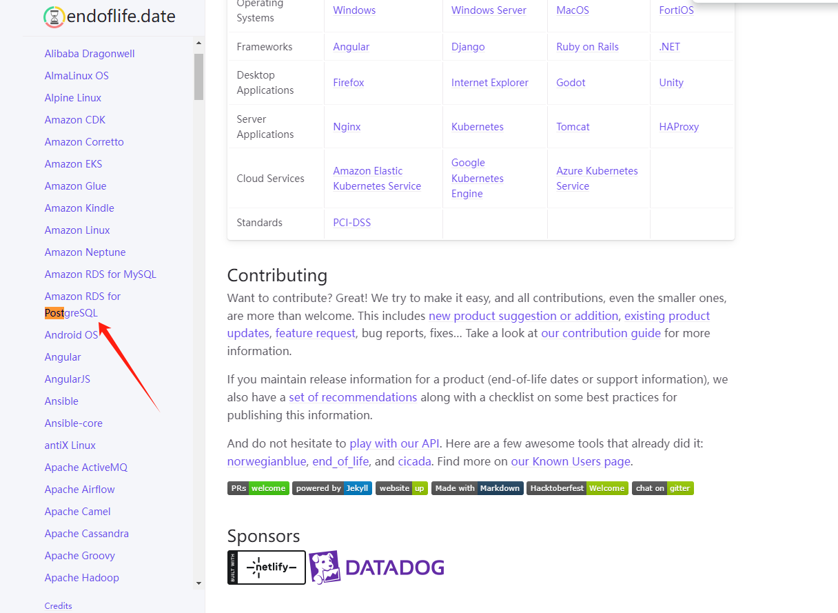Image resolution: width=838 pixels, height=613 pixels.
Task: Open Android OS in the sidebar
Action: click(x=72, y=335)
